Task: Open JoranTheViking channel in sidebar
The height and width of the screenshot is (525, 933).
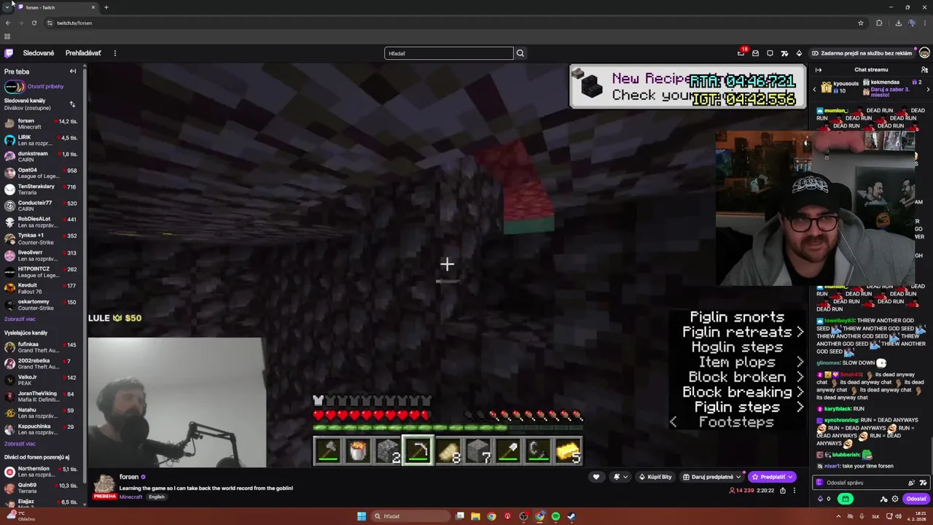Action: tap(42, 397)
